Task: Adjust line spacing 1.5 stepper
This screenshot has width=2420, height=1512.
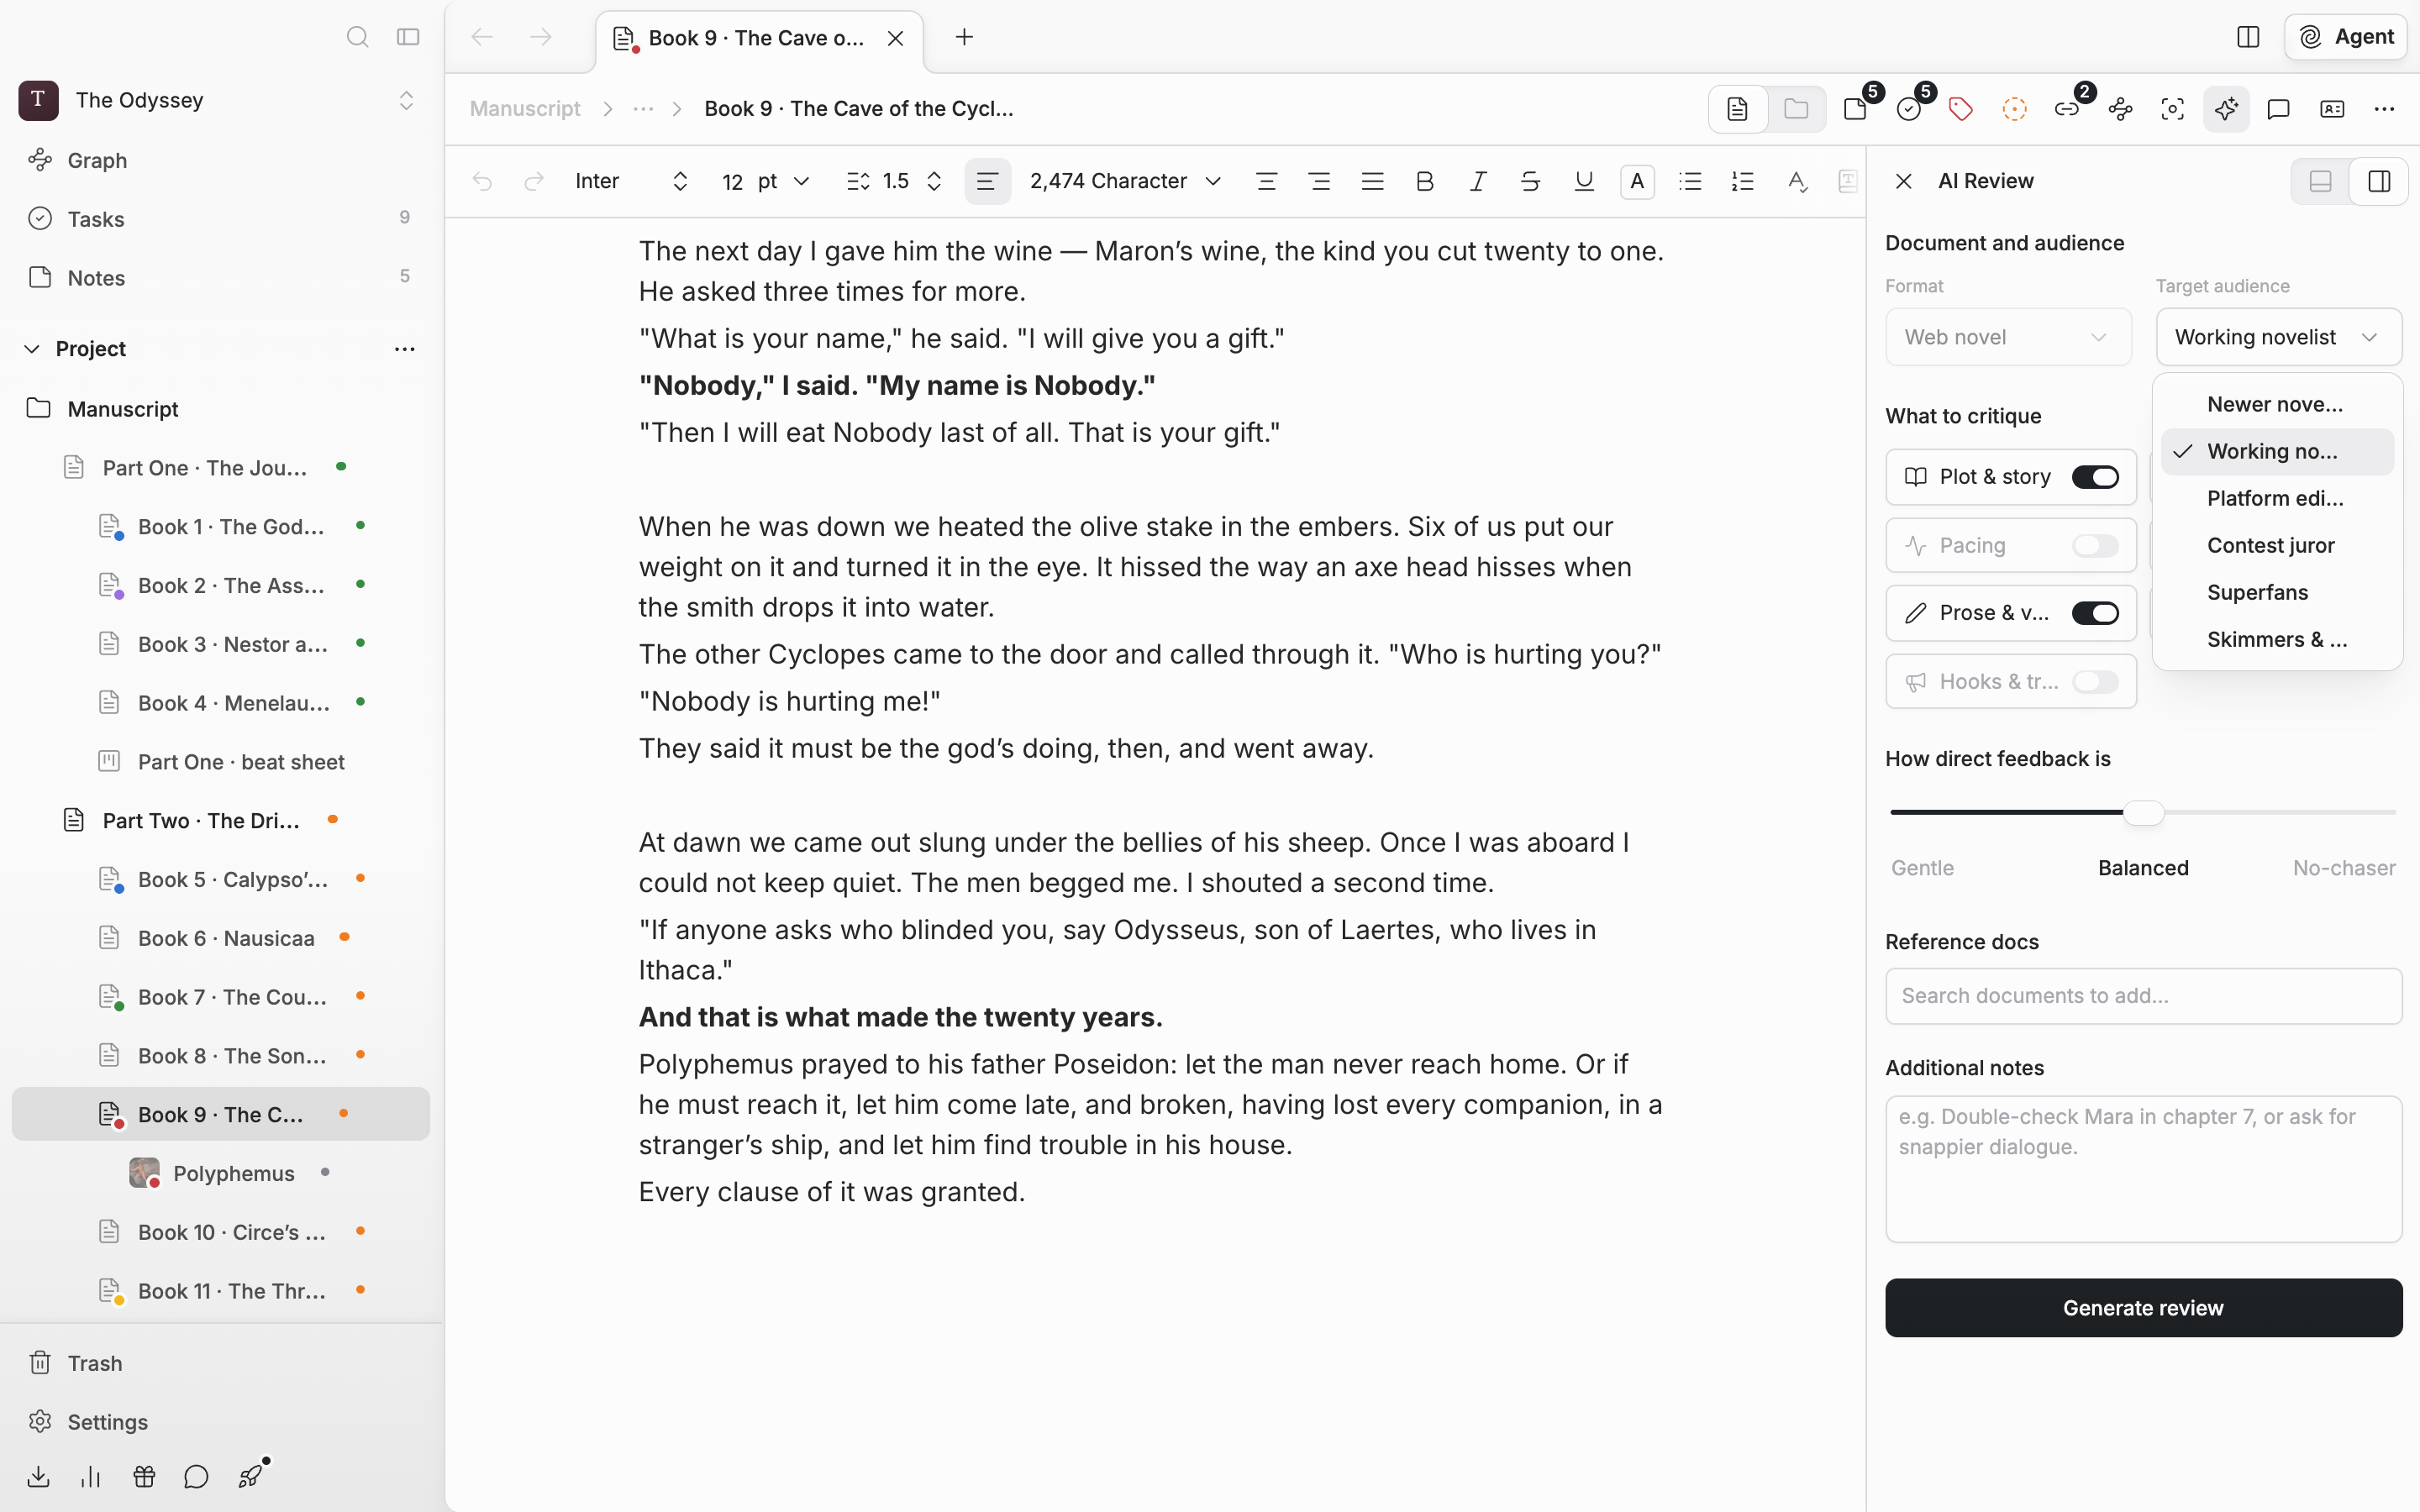Action: click(934, 181)
